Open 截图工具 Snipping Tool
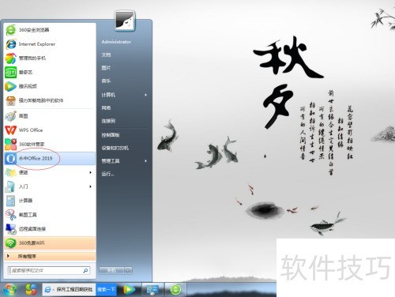395x297 pixels. [50, 215]
